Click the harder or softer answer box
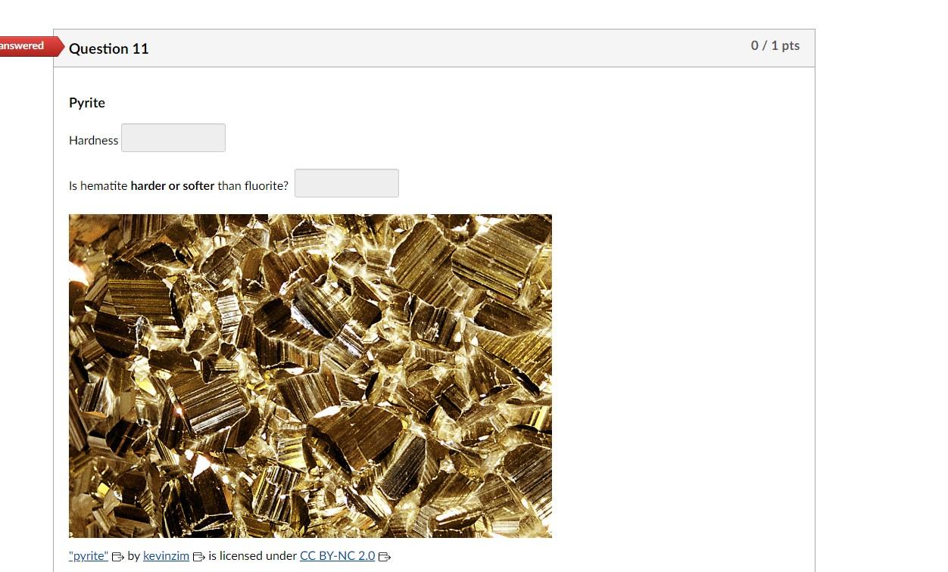Screen dimensions: 948x572 (x=347, y=183)
